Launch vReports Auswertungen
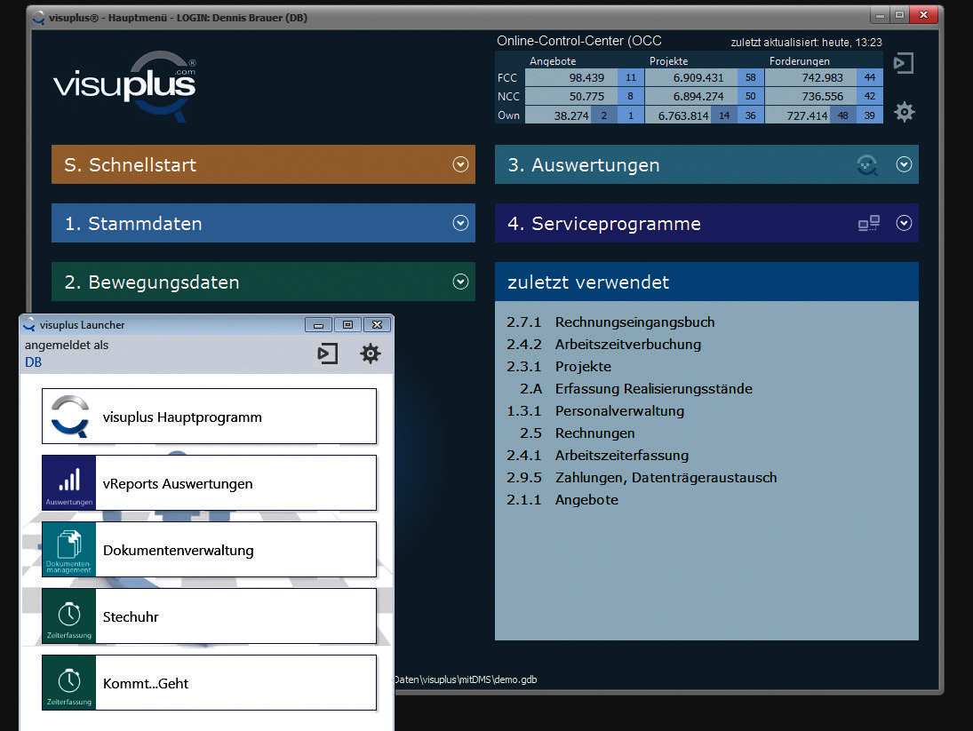Screen dimensions: 973x731 point(209,483)
